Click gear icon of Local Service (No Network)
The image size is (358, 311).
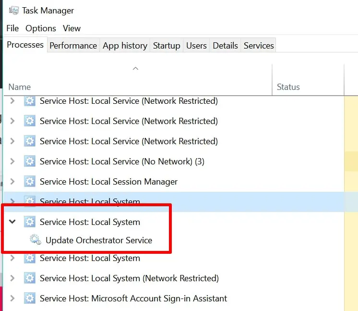click(x=30, y=162)
